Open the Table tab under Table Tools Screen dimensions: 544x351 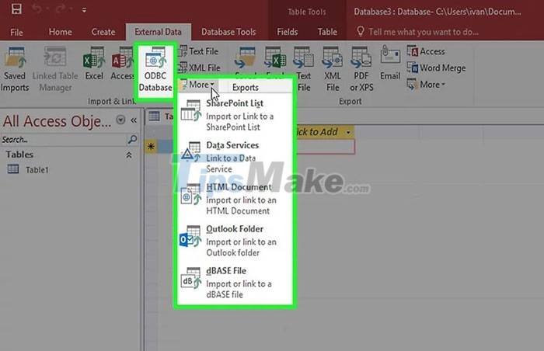327,32
